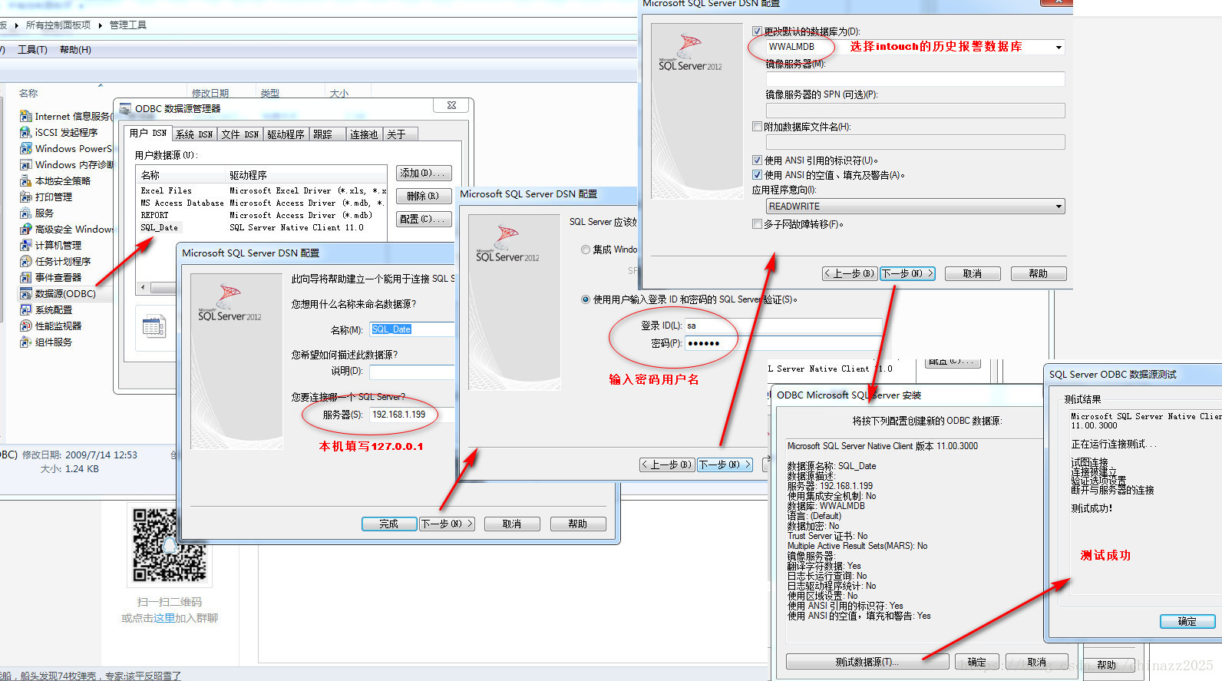Select SQL_Date row in user data sources
Image resolution: width=1222 pixels, height=681 pixels.
coord(262,228)
